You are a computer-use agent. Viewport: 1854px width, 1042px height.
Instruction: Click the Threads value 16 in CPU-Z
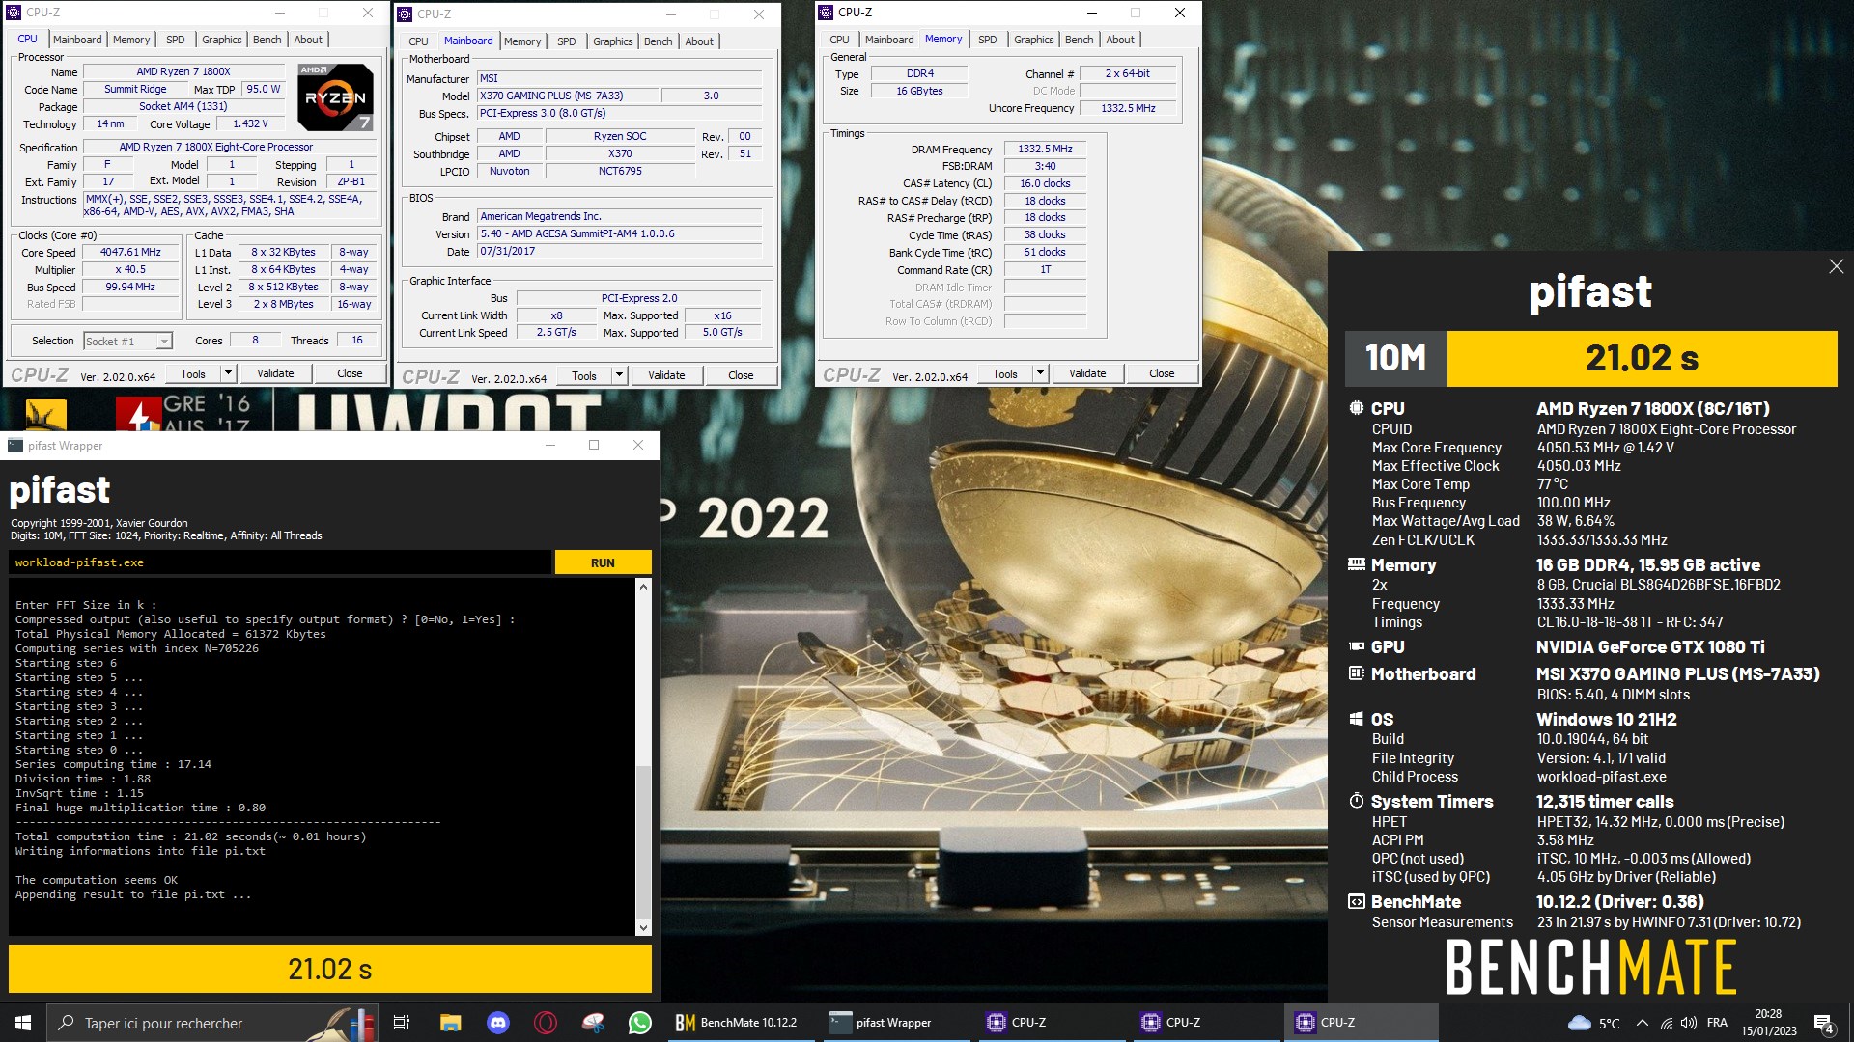(356, 341)
